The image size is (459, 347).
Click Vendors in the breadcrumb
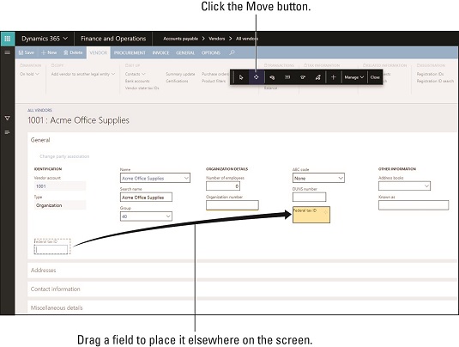coord(217,39)
